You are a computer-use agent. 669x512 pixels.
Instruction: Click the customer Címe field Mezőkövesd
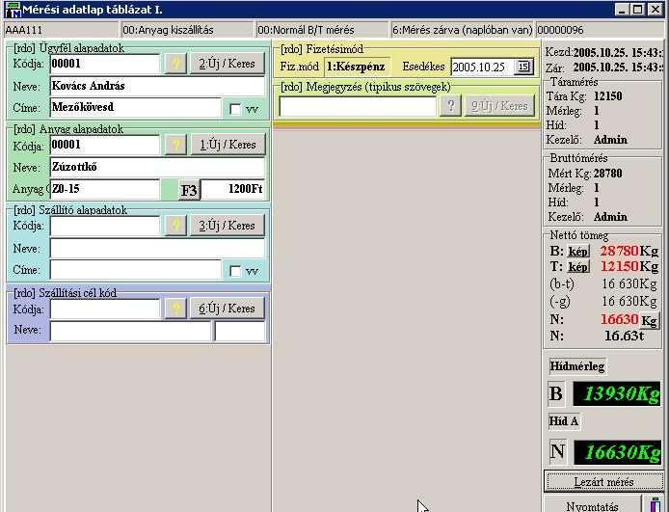pos(136,108)
